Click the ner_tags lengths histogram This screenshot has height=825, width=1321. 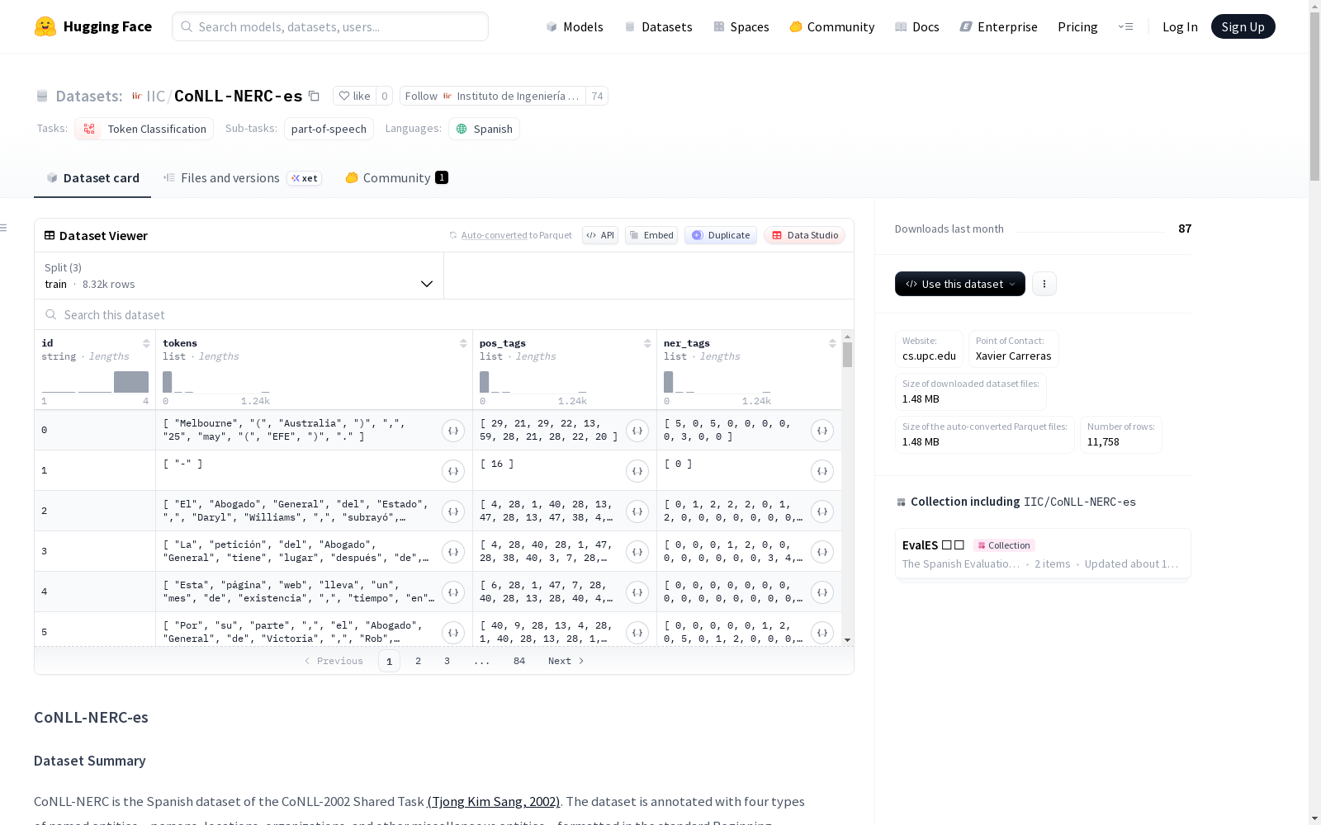click(717, 382)
